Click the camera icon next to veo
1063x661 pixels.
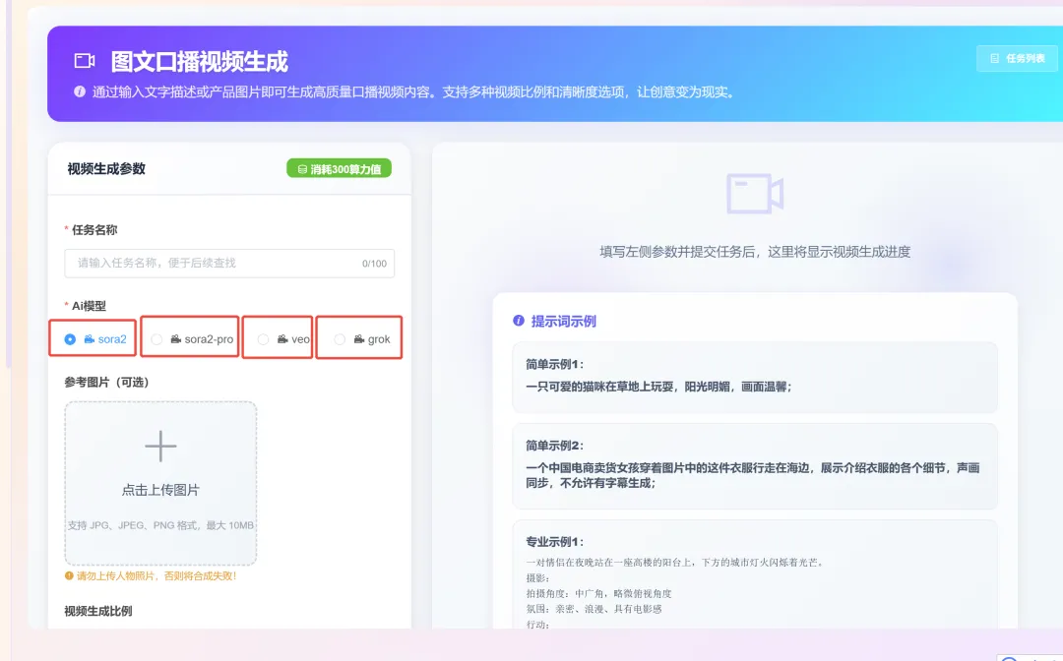[282, 338]
